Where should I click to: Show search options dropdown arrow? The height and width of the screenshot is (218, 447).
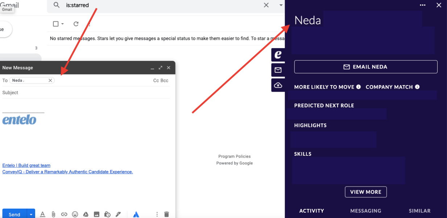(x=281, y=5)
